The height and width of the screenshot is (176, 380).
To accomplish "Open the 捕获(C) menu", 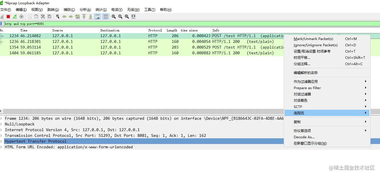I will [x=69, y=10].
